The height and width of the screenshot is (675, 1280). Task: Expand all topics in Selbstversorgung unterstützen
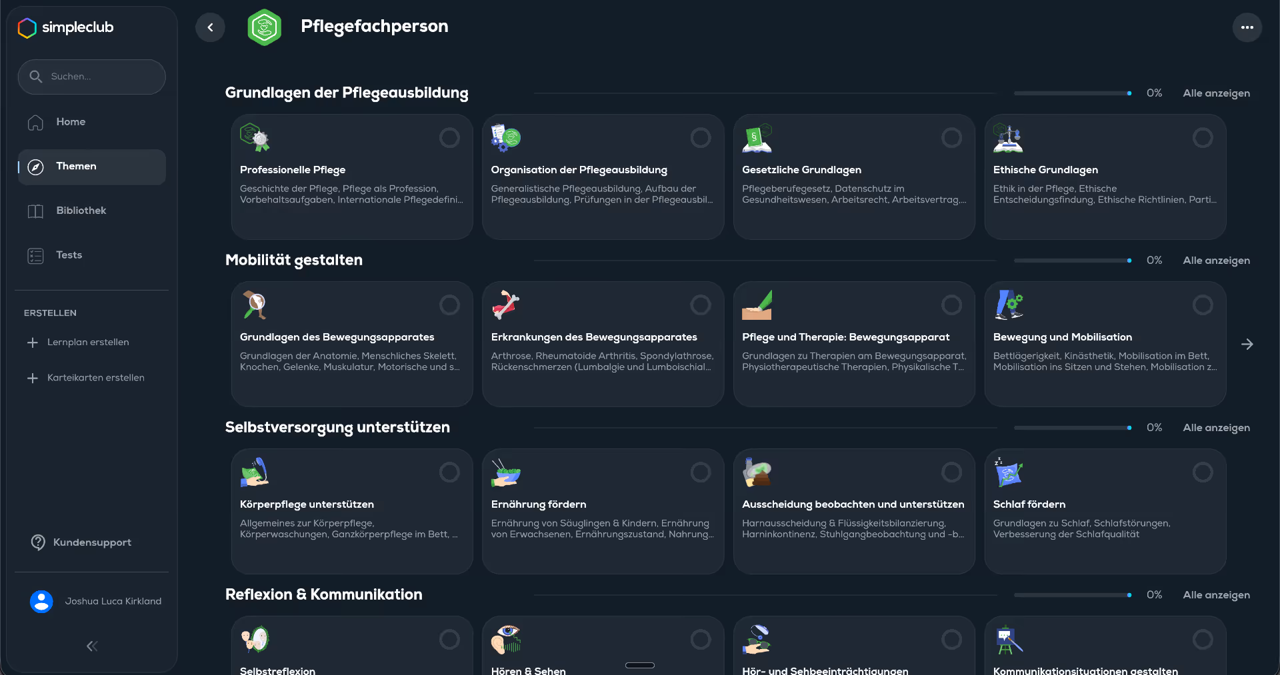pyautogui.click(x=1216, y=428)
